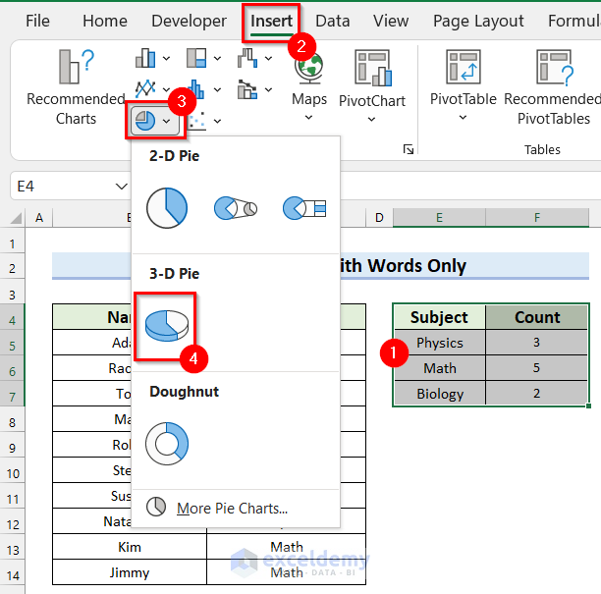
Task: Switch to the Data tab
Action: pyautogui.click(x=333, y=21)
